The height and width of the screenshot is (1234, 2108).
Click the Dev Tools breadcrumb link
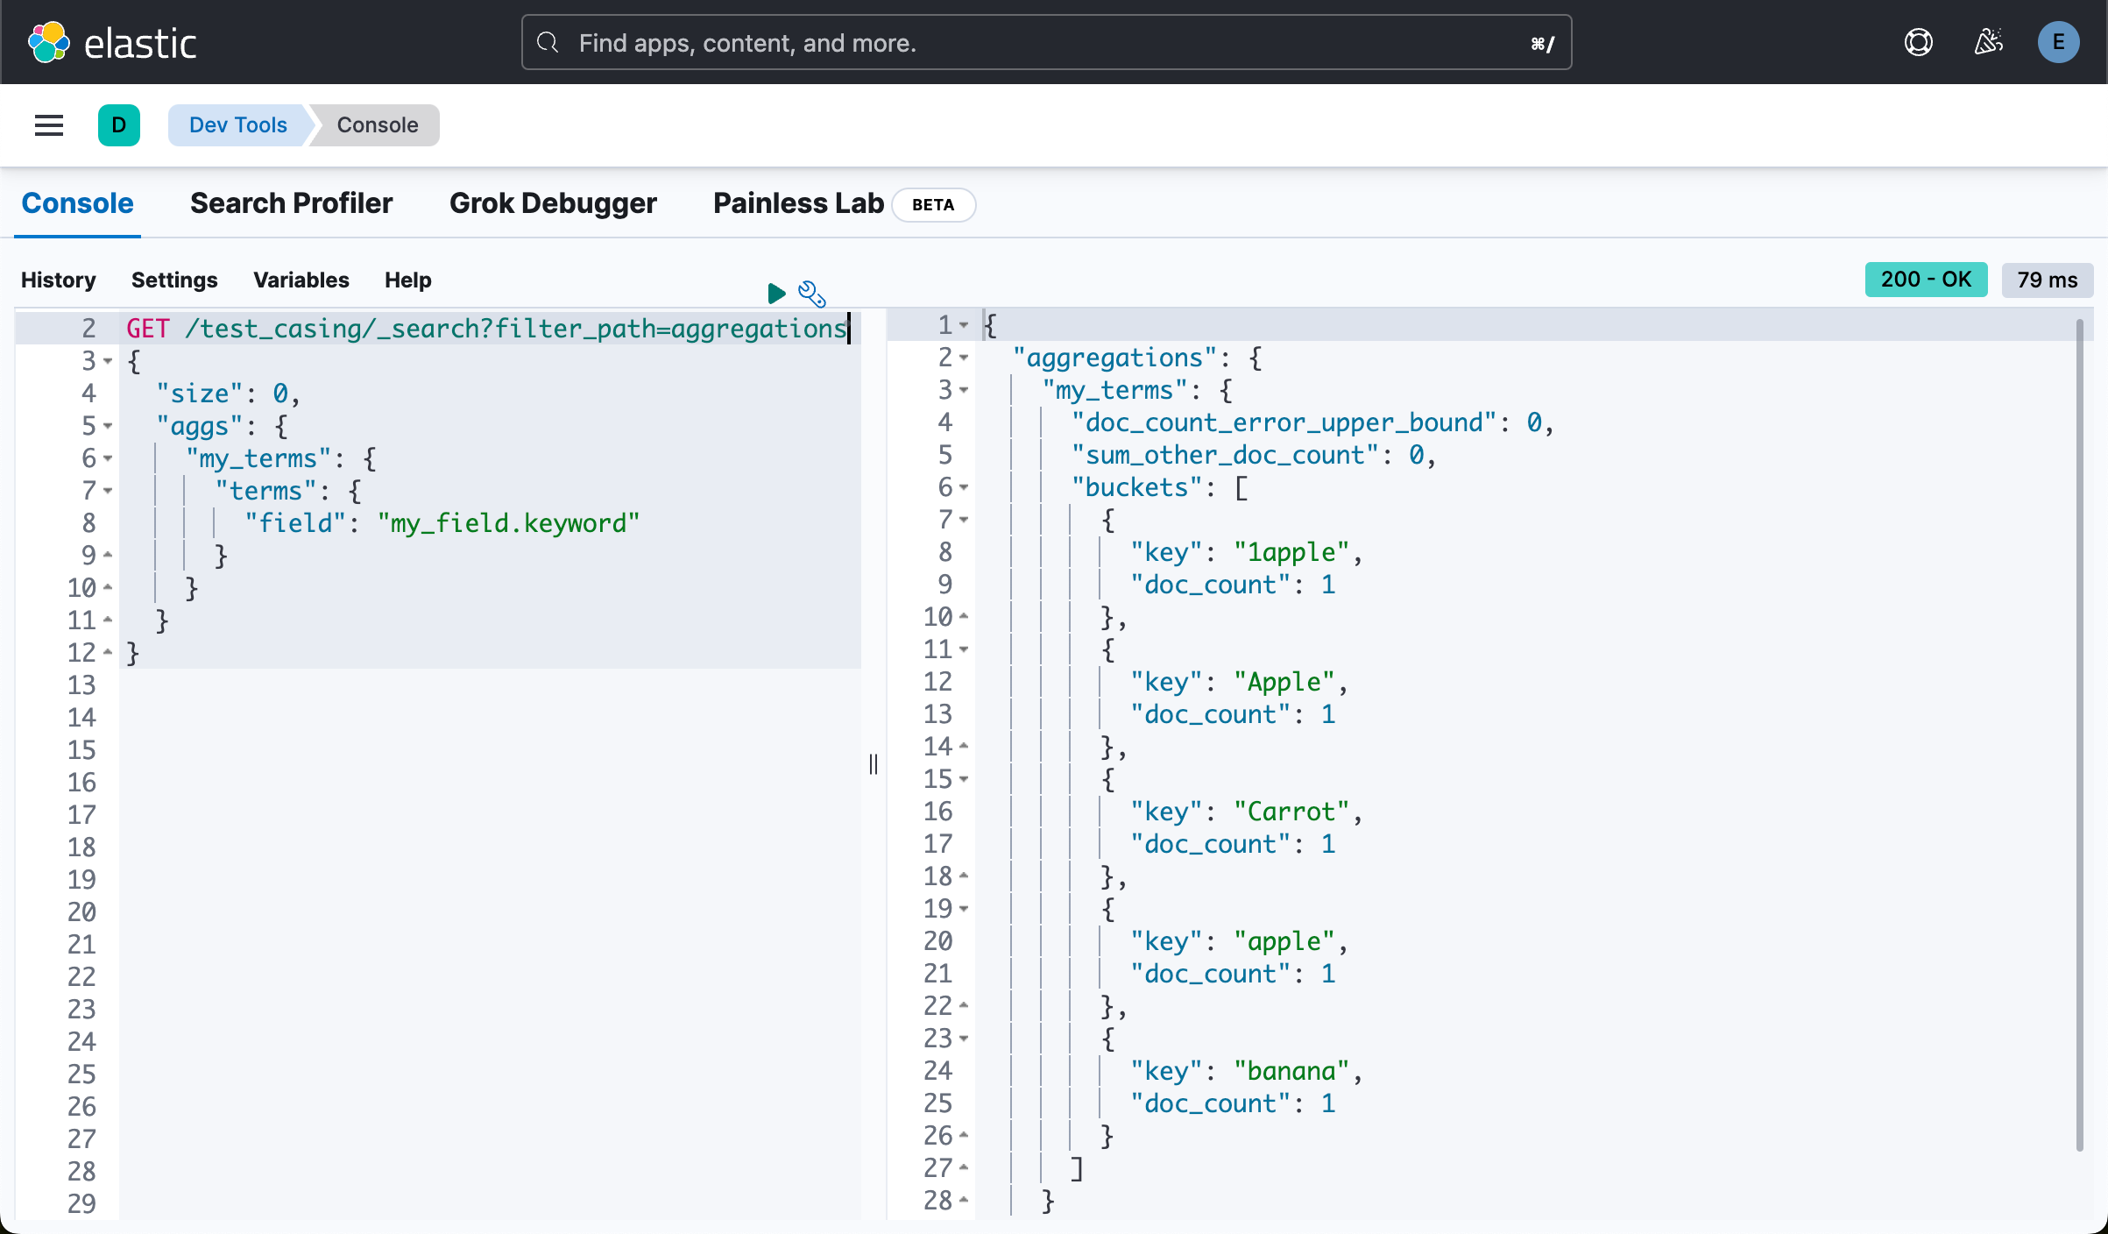pos(237,125)
